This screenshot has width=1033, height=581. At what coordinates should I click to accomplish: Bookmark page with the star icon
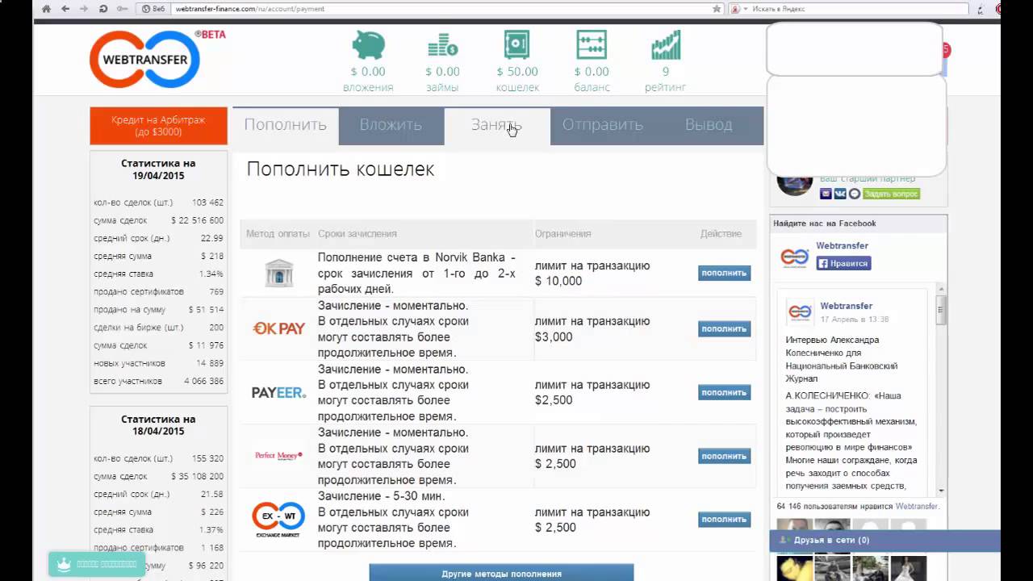click(x=716, y=9)
